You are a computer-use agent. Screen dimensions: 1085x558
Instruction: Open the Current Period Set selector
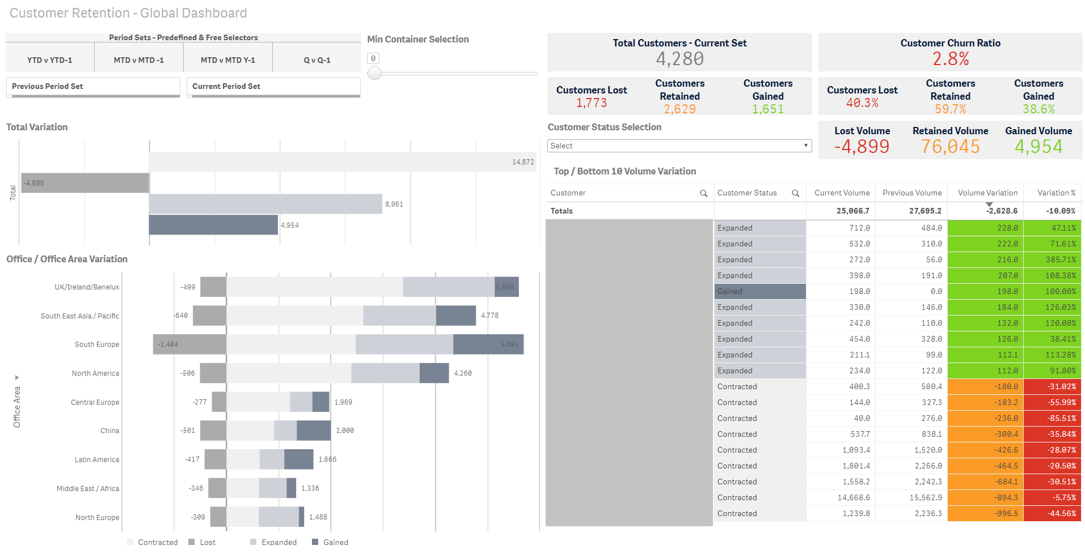coord(273,87)
